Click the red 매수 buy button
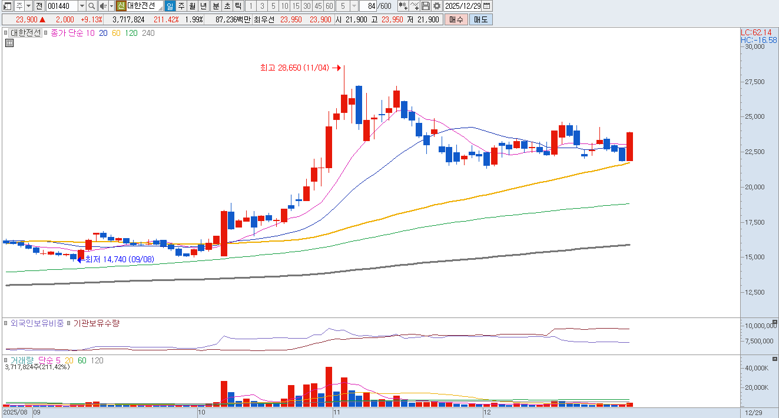The image size is (779, 418). (x=456, y=19)
